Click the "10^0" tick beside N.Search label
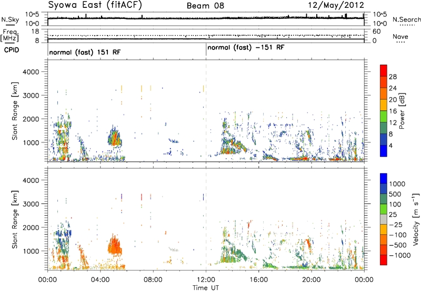This screenshot has width=421, height=291. click(x=380, y=24)
